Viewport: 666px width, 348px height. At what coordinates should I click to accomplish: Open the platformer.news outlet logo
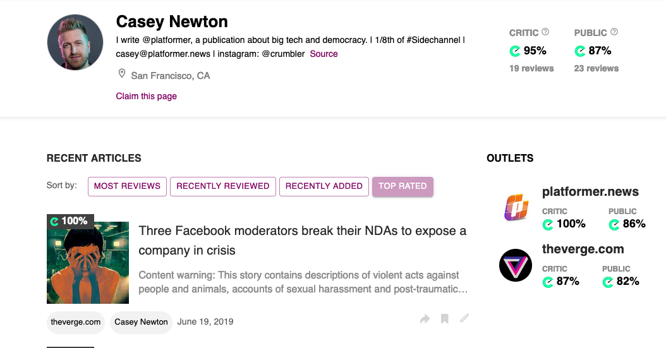[x=516, y=208]
